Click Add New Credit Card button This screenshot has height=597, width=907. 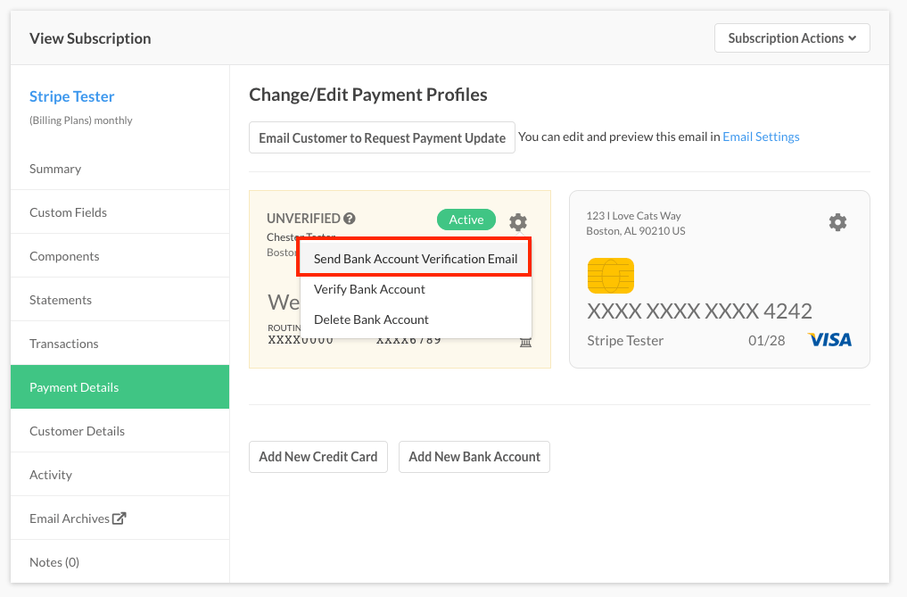pos(318,456)
